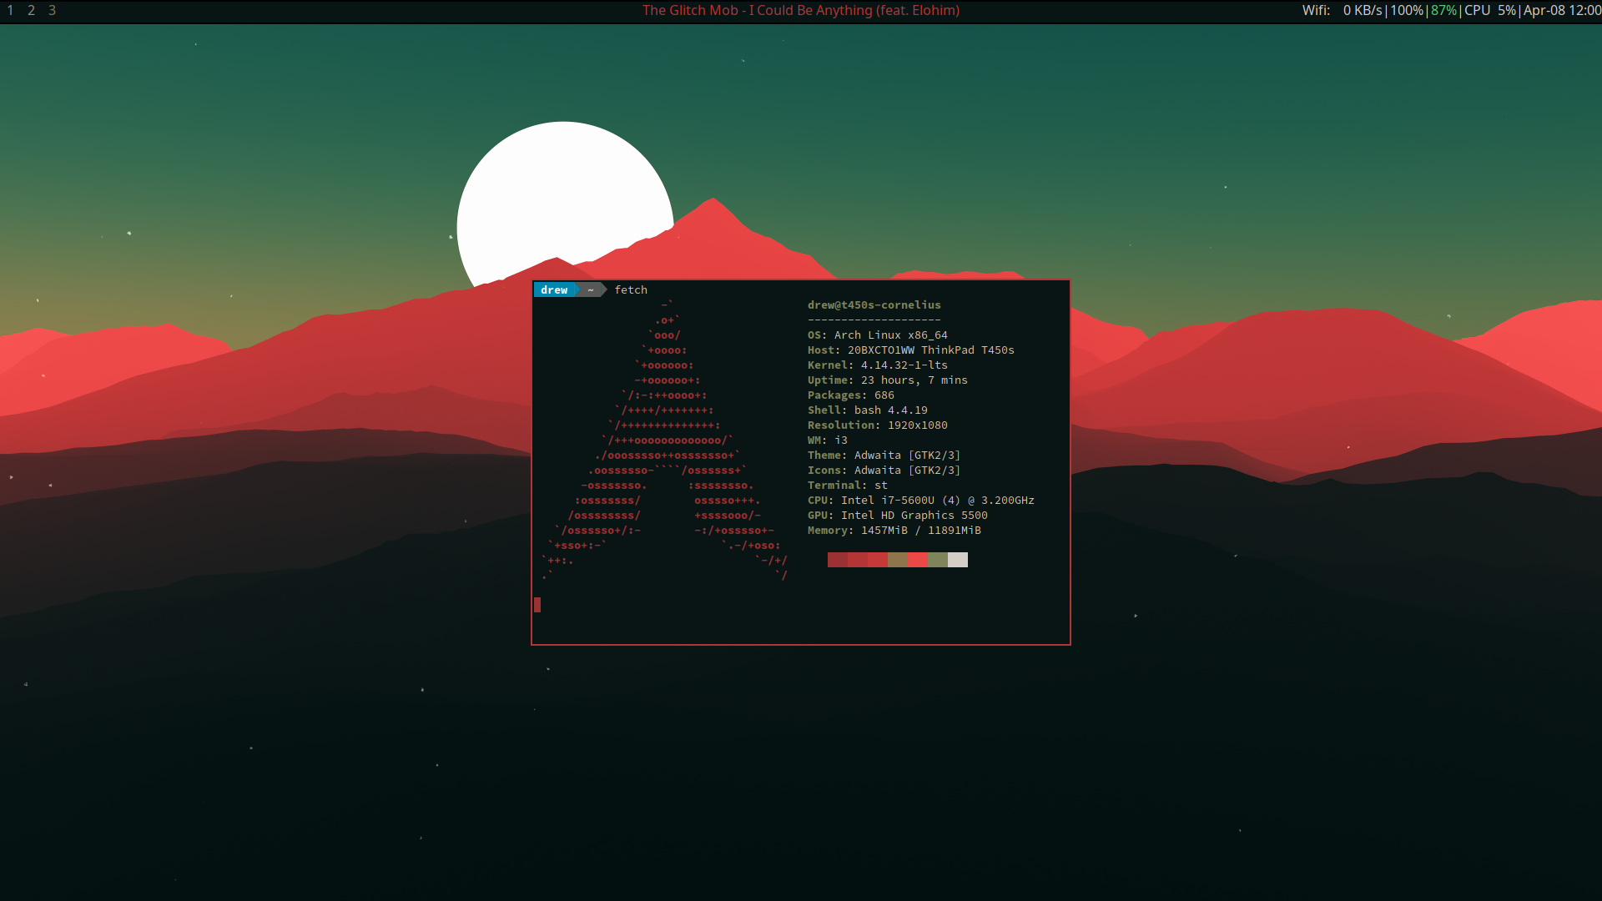1602x901 pixels.
Task: Click the red terminal cursor block
Action: click(x=537, y=605)
